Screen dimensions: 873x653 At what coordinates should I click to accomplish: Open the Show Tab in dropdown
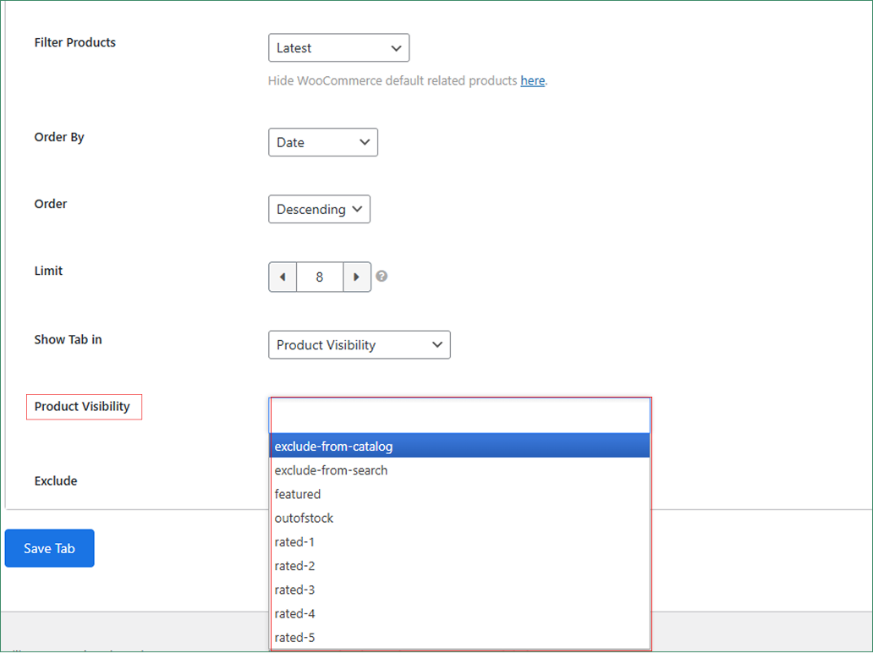click(359, 344)
